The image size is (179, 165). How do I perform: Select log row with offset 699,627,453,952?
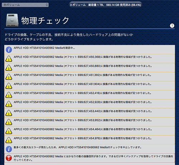click(89, 122)
